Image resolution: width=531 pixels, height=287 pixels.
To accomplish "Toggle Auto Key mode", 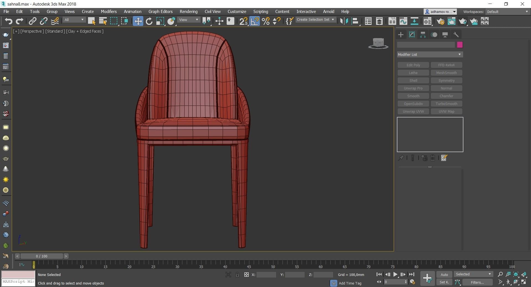I will (x=444, y=274).
